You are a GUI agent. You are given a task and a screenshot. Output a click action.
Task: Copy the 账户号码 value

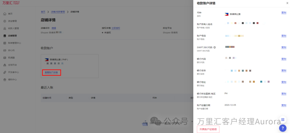[x=284, y=36]
